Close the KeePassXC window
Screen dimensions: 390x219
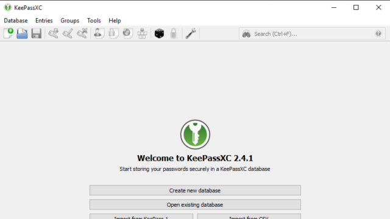click(x=378, y=7)
